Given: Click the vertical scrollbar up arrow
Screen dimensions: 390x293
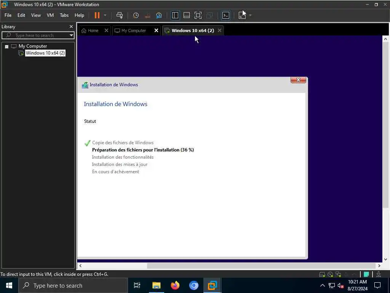Looking at the screenshot, I should pos(385,39).
